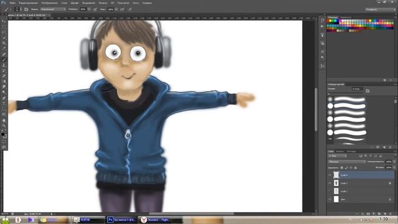Select the Move tool
The width and height of the screenshot is (398, 224).
pyautogui.click(x=4, y=22)
